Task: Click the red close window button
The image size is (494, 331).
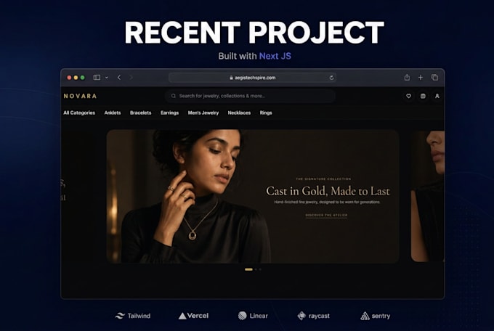Action: point(69,78)
